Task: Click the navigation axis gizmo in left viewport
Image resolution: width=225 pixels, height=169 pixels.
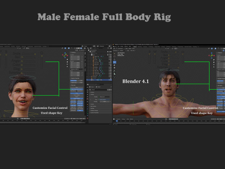Action: 65,55
